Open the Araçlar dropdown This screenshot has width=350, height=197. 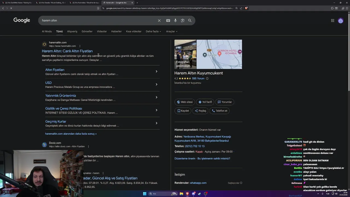coord(172,31)
